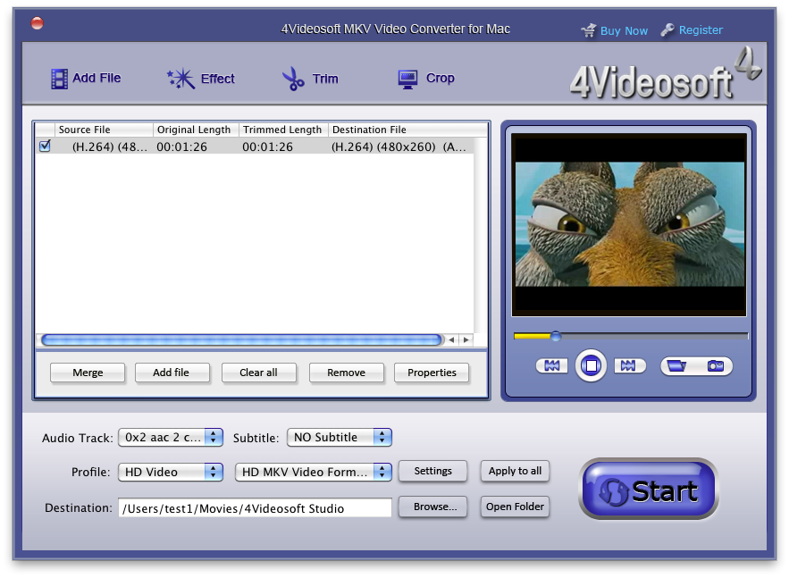Click the horizontal scrollbar in file list
The height and width of the screenshot is (578, 789).
point(241,340)
